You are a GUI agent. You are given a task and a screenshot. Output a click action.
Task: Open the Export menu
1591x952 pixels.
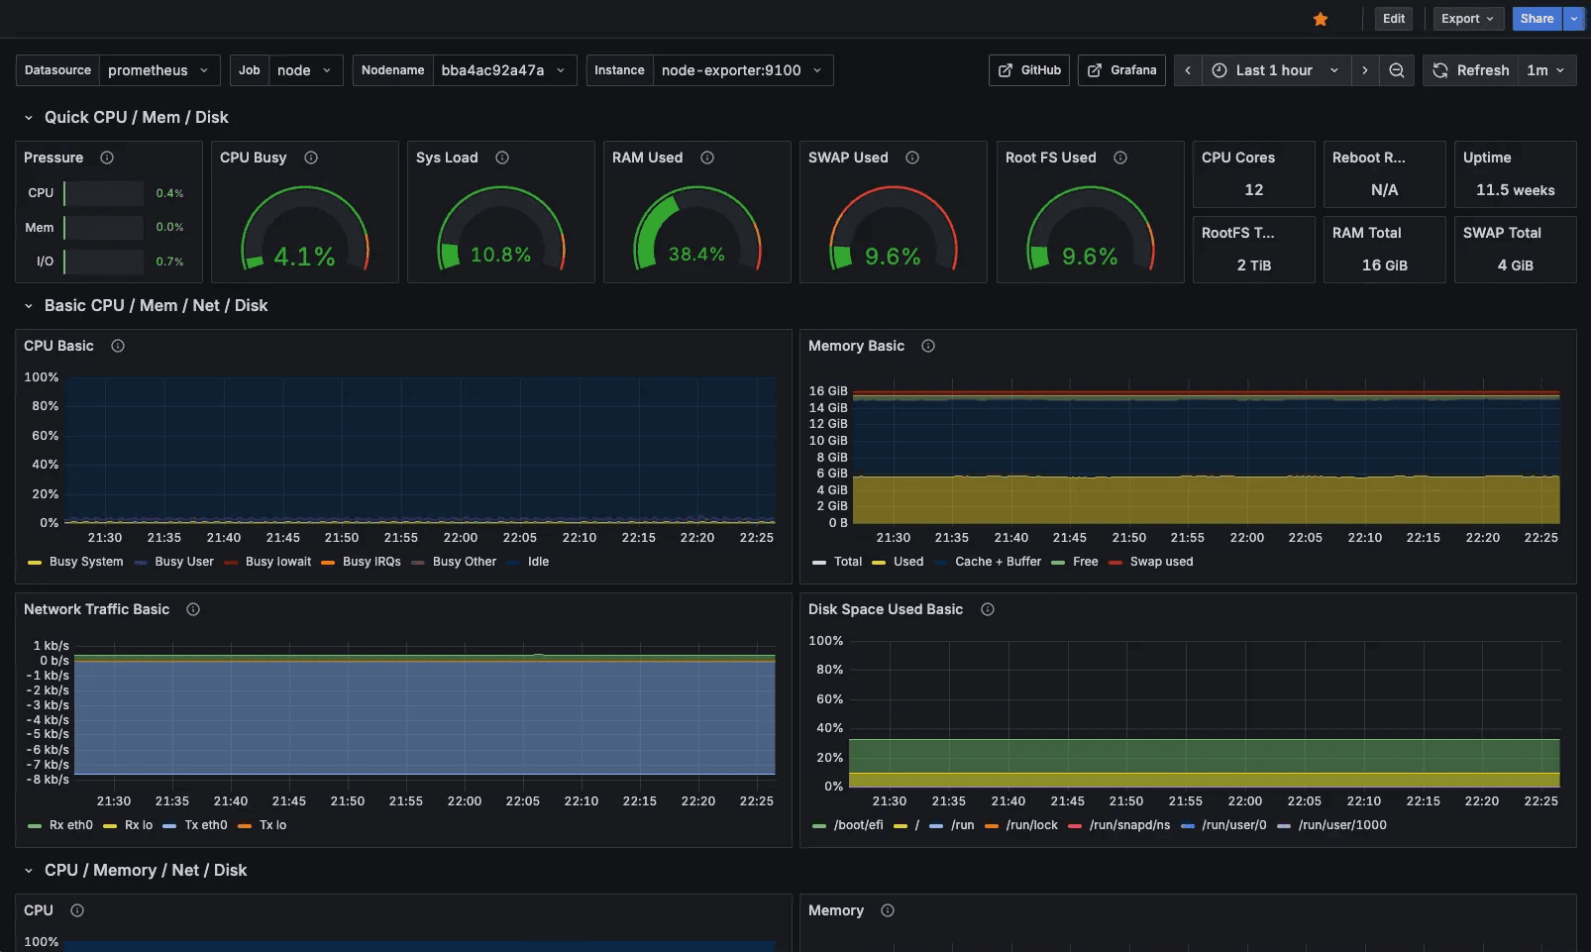(1467, 19)
